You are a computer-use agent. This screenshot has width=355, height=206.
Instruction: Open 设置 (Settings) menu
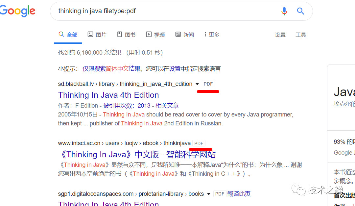pos(280,35)
